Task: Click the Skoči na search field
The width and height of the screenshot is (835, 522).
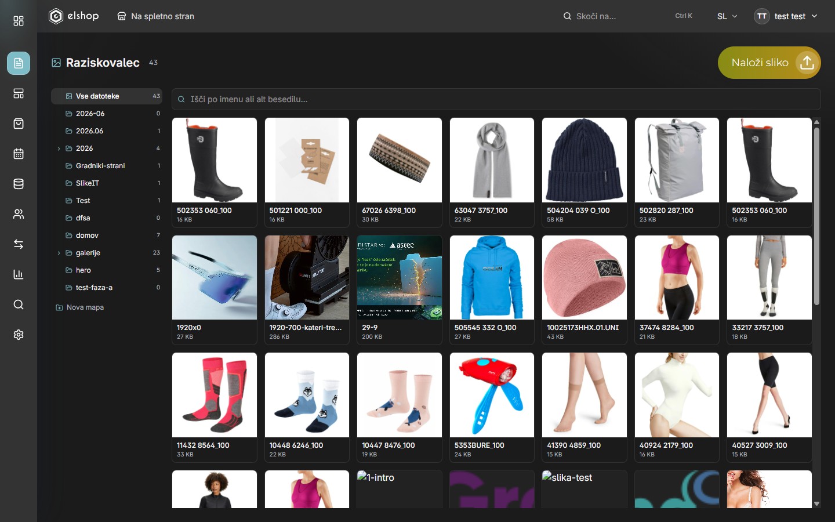Action: coord(629,16)
